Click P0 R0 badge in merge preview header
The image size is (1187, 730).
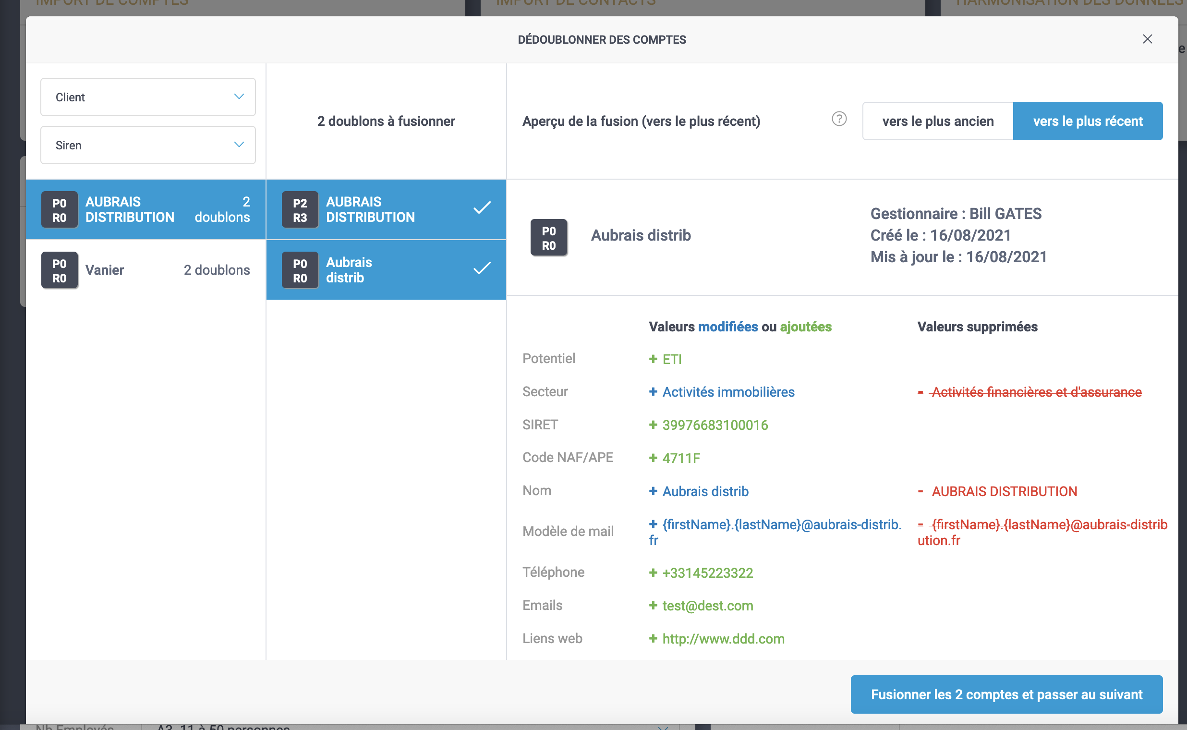pos(548,238)
